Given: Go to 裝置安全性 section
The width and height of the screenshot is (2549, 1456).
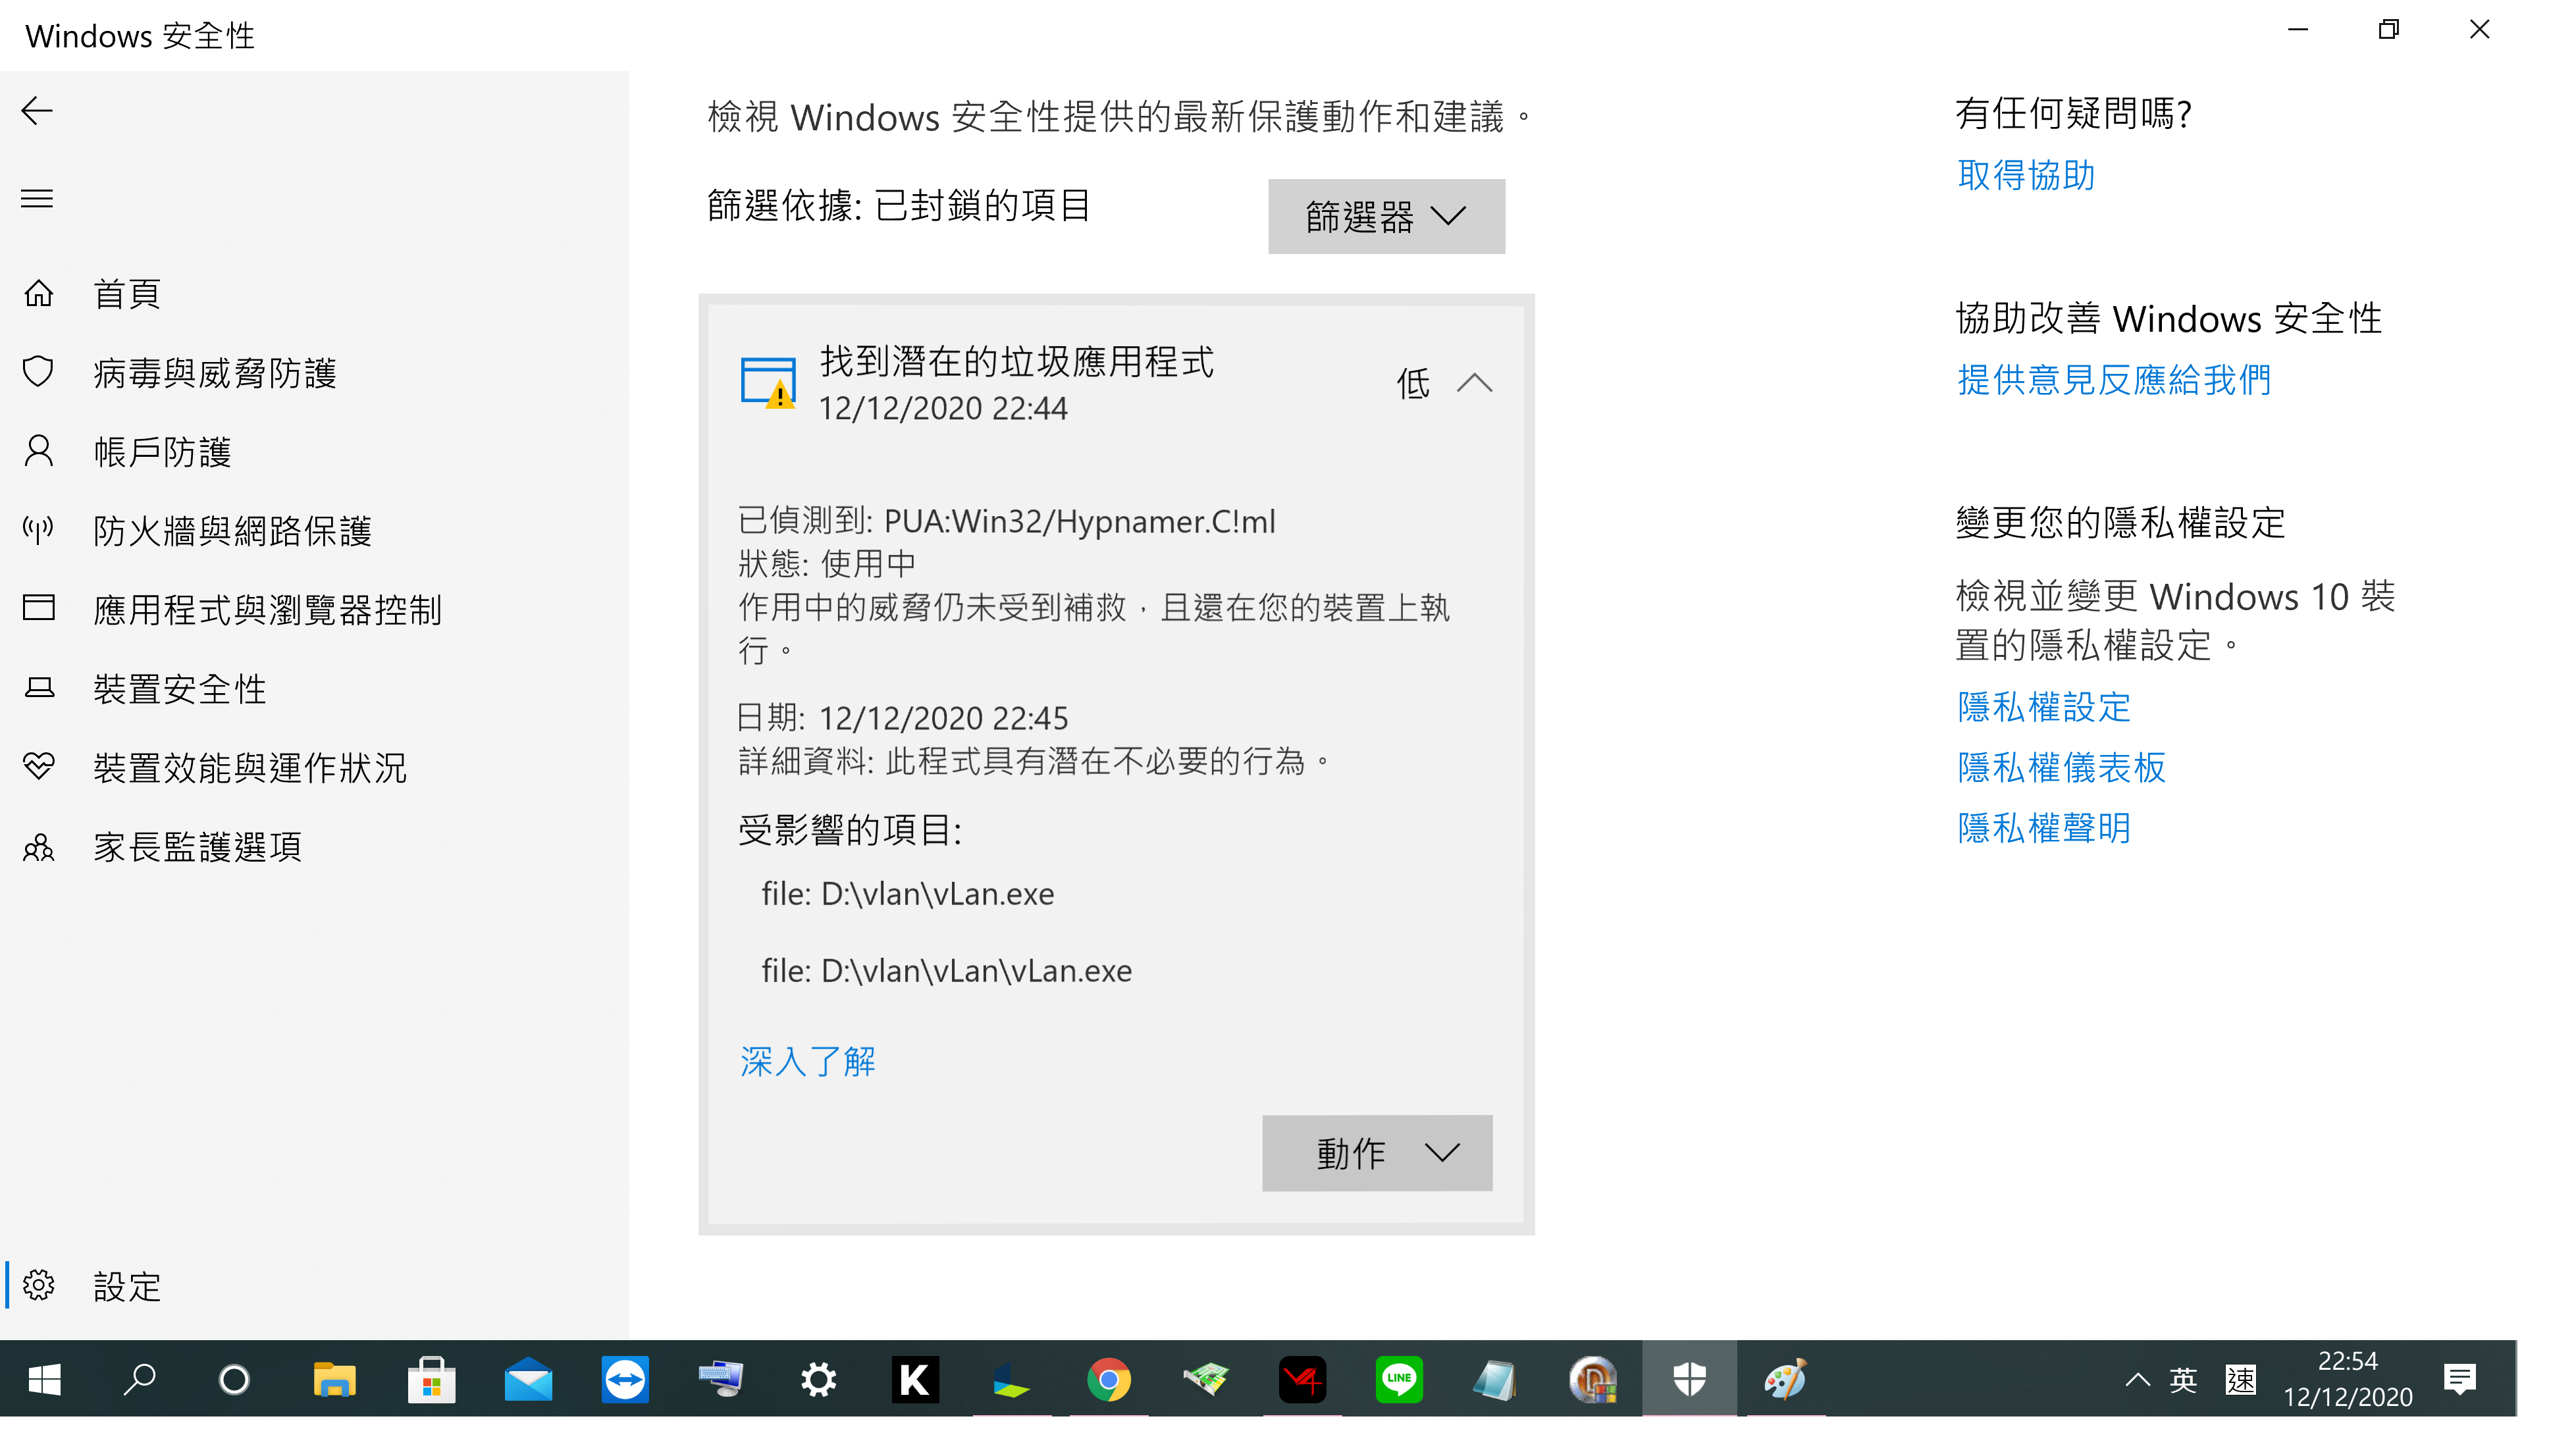Looking at the screenshot, I should point(180,688).
